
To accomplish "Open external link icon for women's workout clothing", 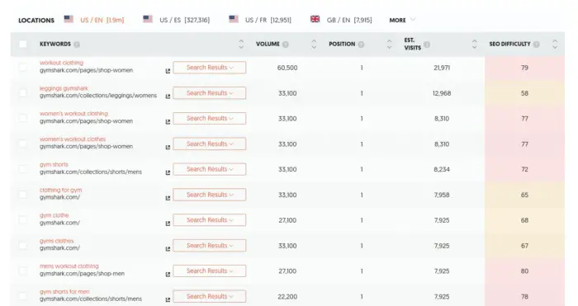I will click(x=168, y=122).
